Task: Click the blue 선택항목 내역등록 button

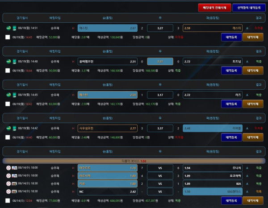Action: click(249, 8)
